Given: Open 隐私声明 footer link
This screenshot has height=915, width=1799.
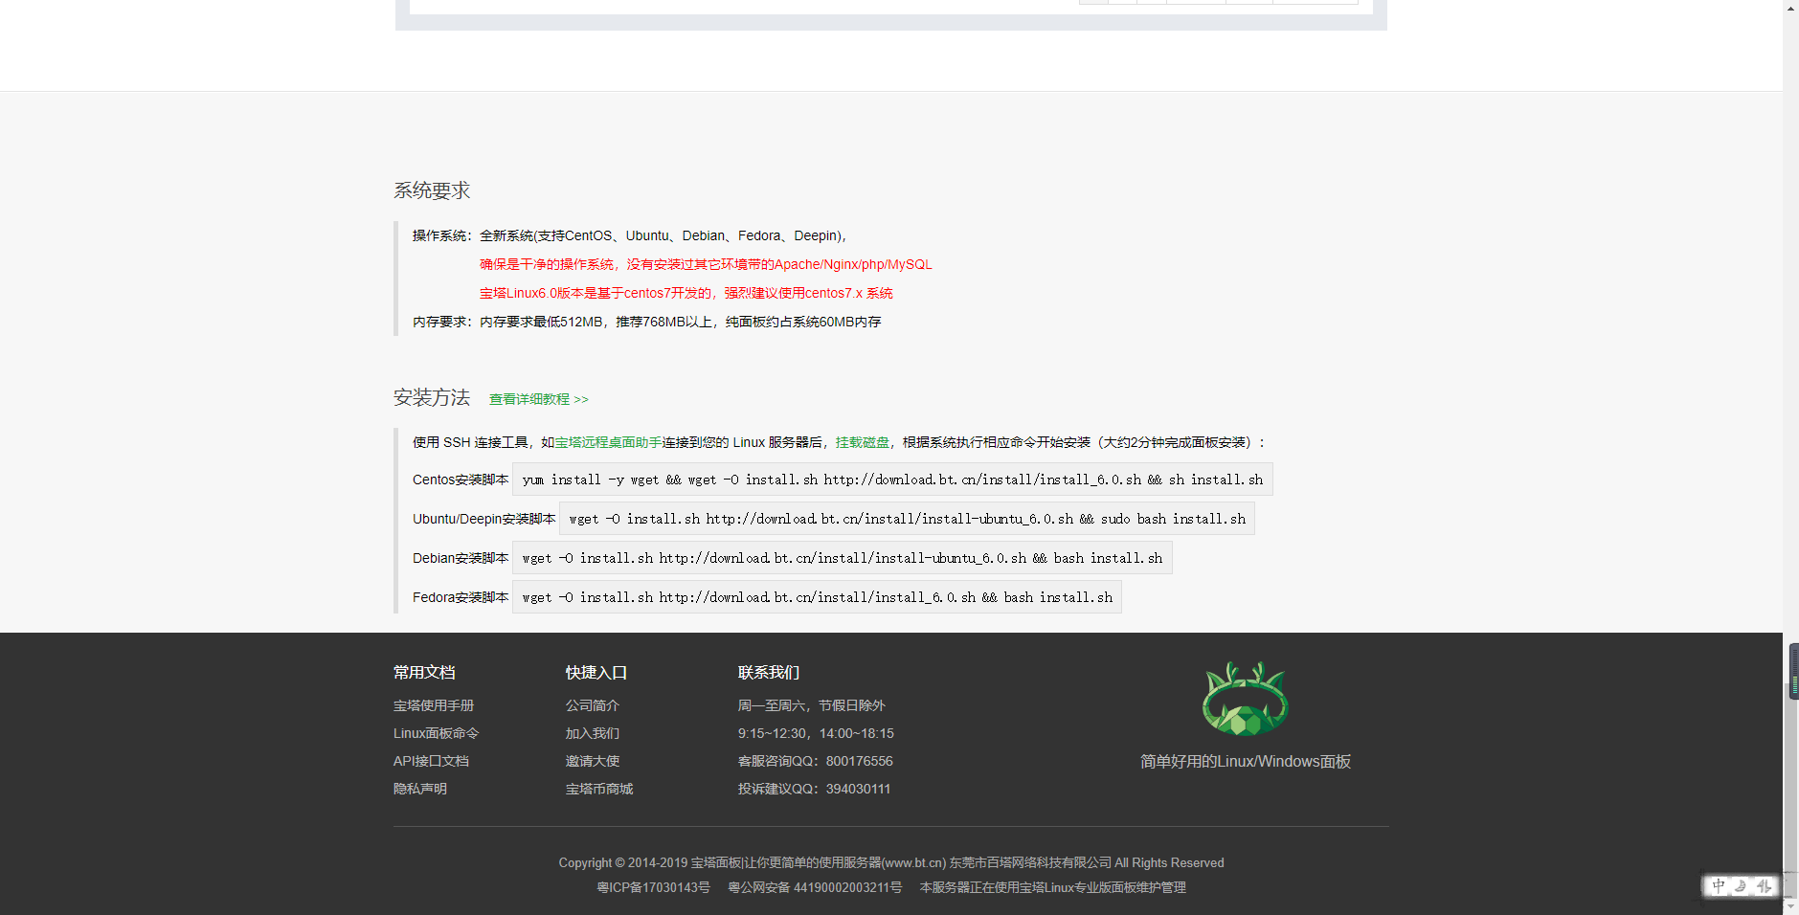Looking at the screenshot, I should [x=420, y=789].
